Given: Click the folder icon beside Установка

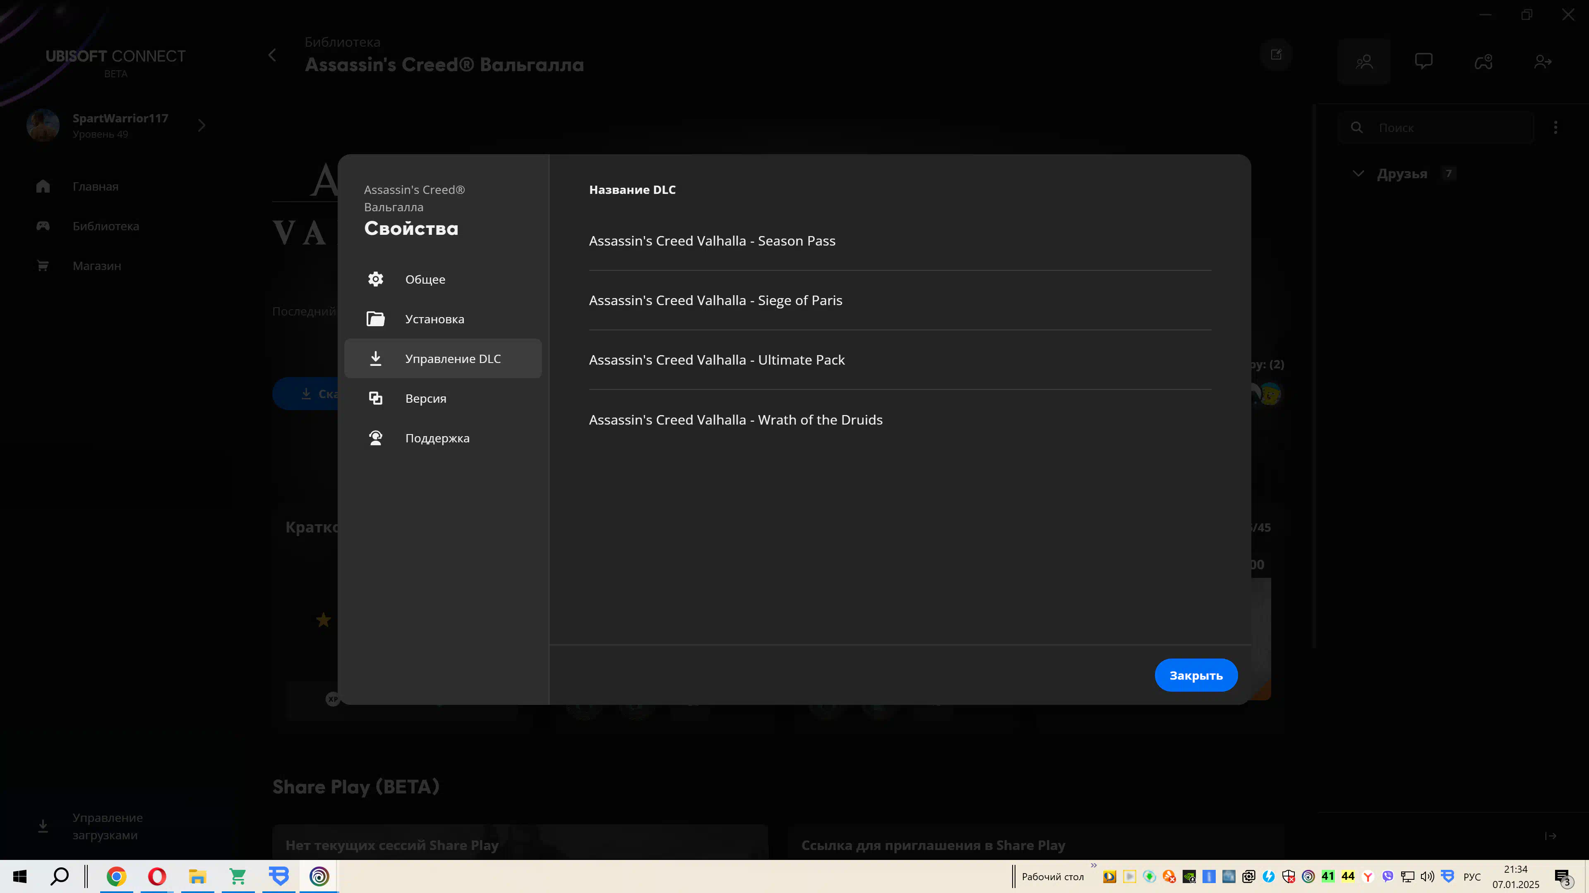Looking at the screenshot, I should tap(376, 319).
